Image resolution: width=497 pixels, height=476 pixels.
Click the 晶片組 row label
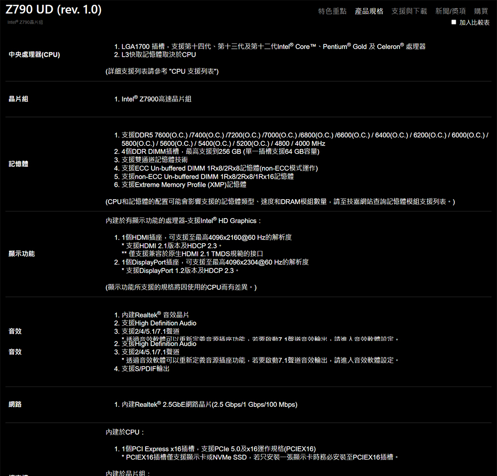[18, 99]
